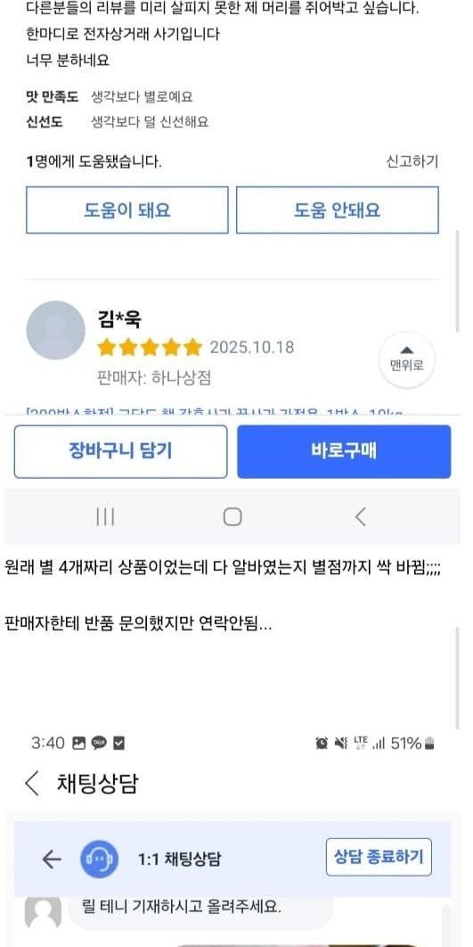Add item with 장바구니 담기
Viewport: 473px width, 947px height.
[120, 452]
